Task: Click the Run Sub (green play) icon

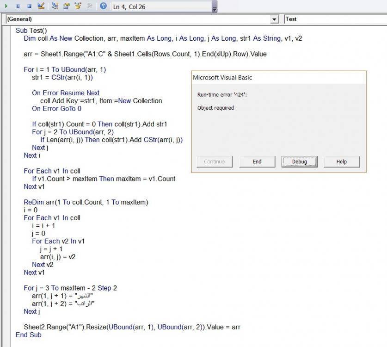Action: 6,6
